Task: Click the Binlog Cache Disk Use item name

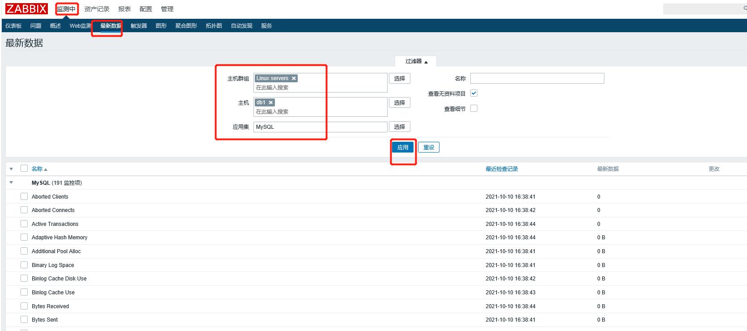Action: click(x=59, y=278)
